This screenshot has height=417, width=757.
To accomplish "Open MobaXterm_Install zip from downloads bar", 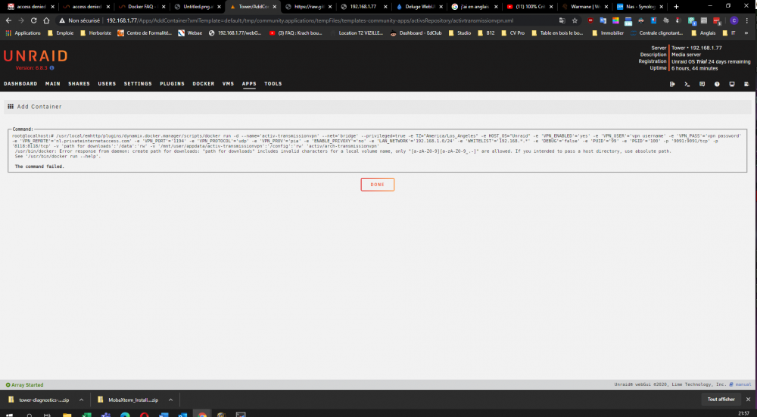I will pyautogui.click(x=128, y=400).
